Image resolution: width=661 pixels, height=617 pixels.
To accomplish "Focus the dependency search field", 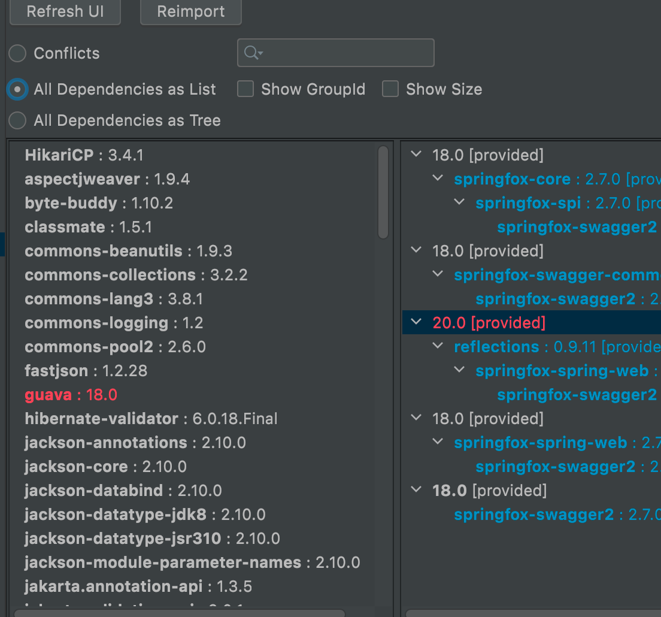I will pyautogui.click(x=335, y=53).
